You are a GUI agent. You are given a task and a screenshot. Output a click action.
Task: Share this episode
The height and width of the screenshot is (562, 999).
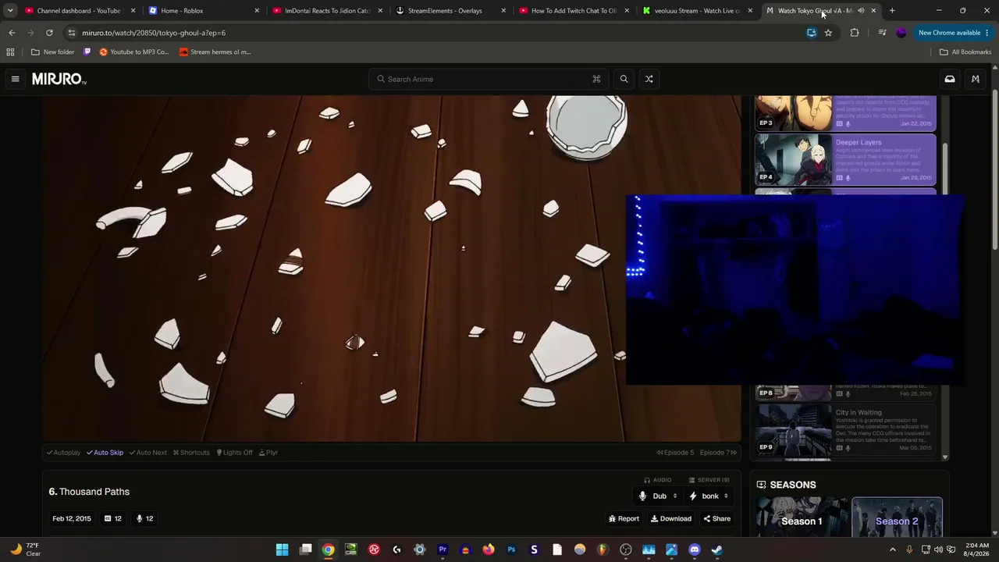[717, 519]
